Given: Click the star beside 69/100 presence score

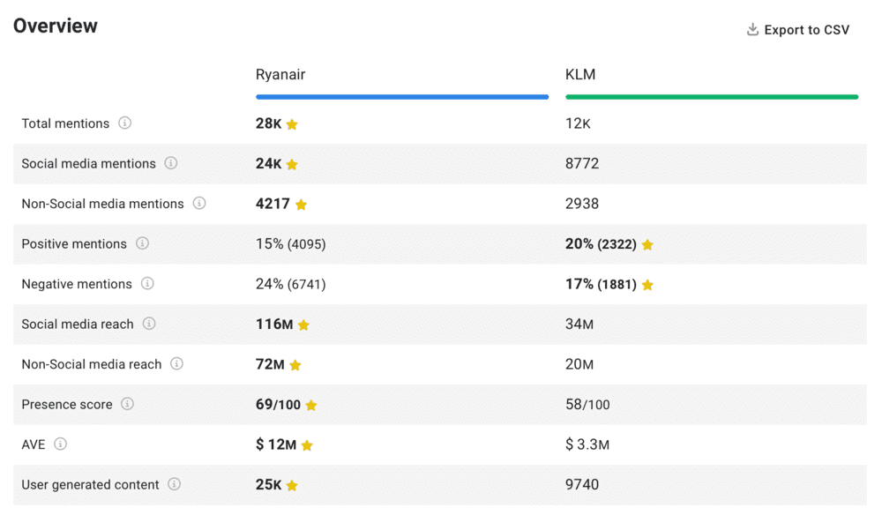Looking at the screenshot, I should pos(311,406).
